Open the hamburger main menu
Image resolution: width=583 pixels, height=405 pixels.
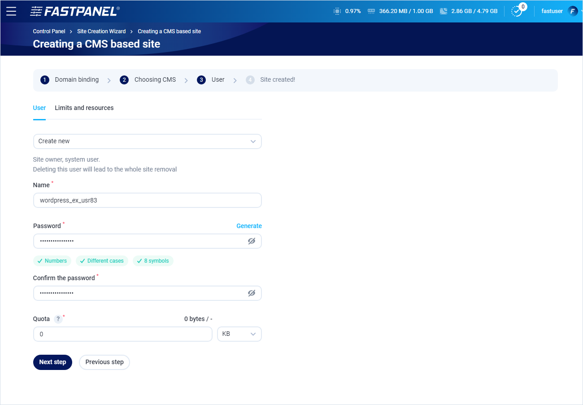pyautogui.click(x=11, y=11)
